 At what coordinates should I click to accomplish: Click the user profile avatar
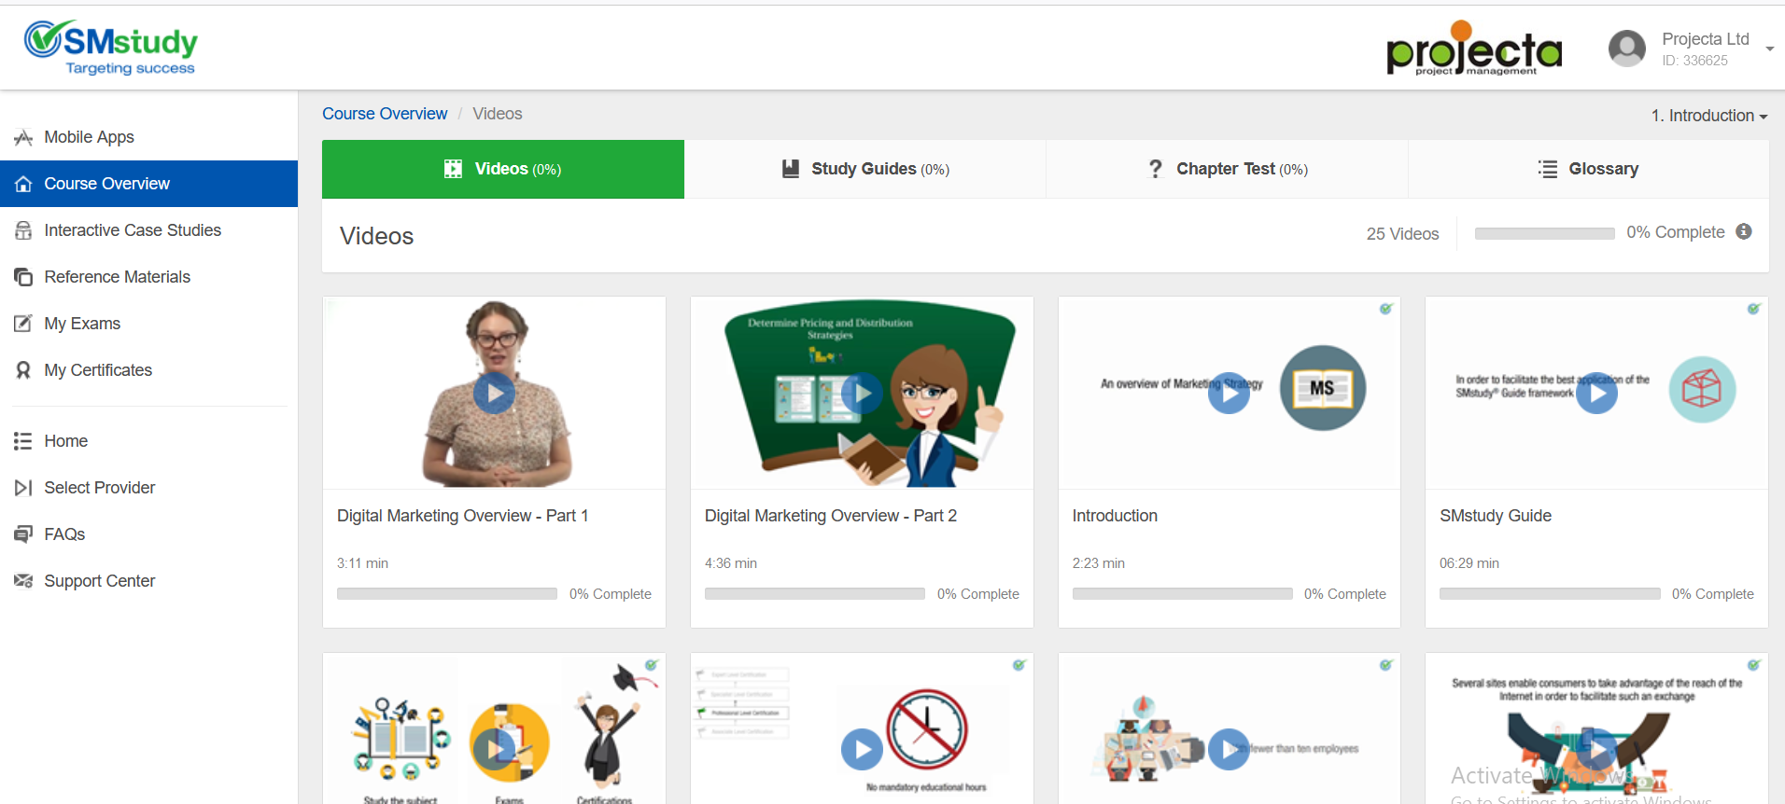(1626, 49)
